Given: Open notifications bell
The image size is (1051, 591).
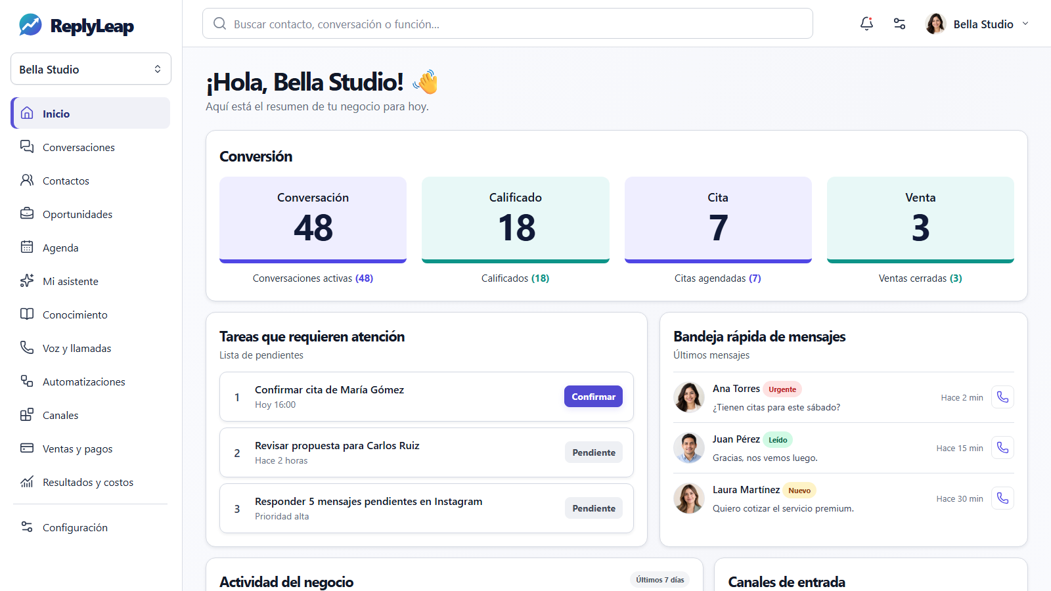Looking at the screenshot, I should 866,24.
